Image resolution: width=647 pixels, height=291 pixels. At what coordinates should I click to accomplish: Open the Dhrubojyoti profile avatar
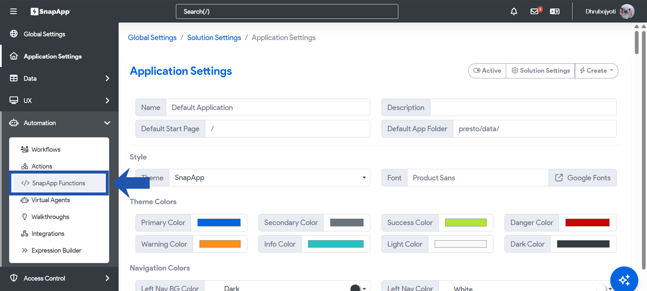(627, 11)
